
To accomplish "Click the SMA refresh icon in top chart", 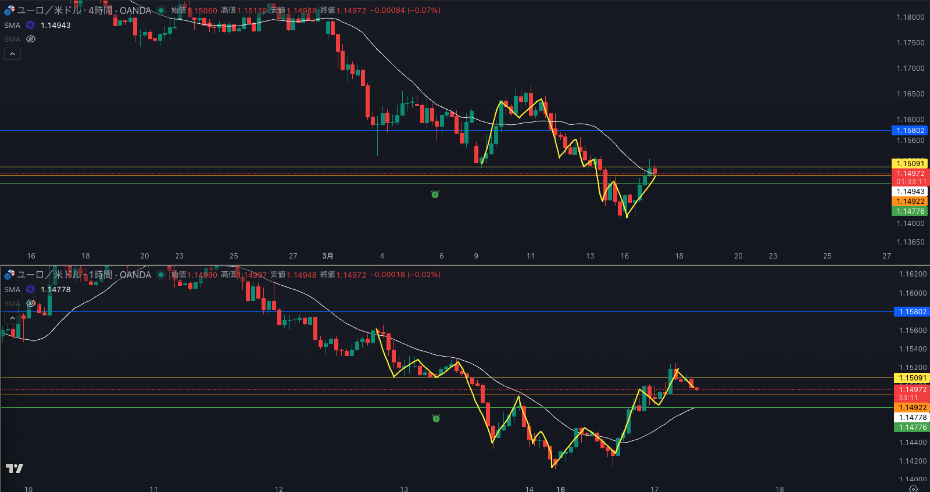I will [x=30, y=25].
